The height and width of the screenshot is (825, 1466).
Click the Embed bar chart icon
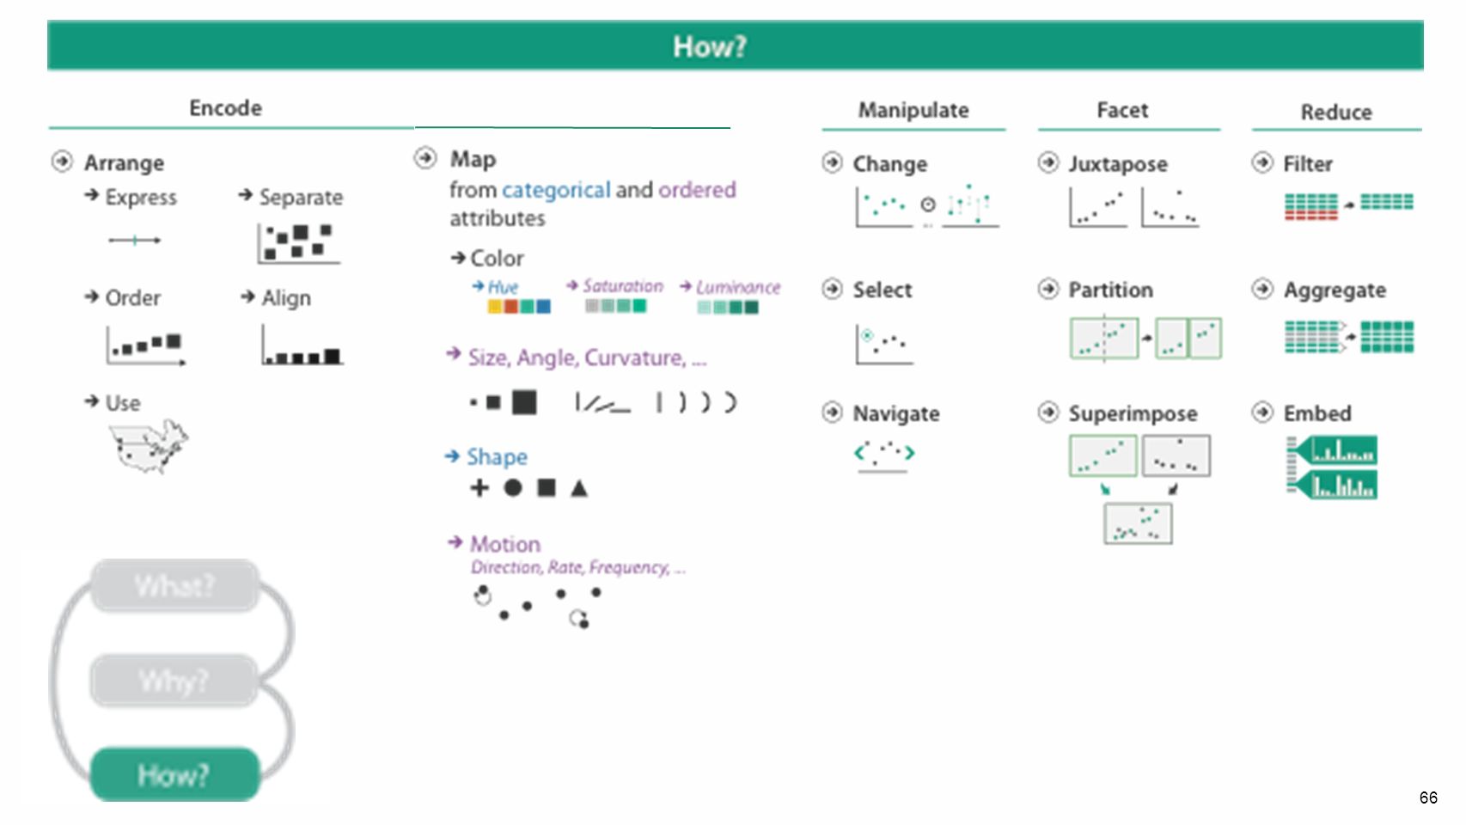(x=1332, y=467)
